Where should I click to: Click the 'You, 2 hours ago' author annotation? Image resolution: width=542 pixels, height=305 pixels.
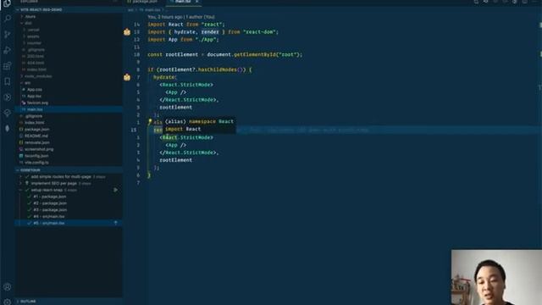181,17
